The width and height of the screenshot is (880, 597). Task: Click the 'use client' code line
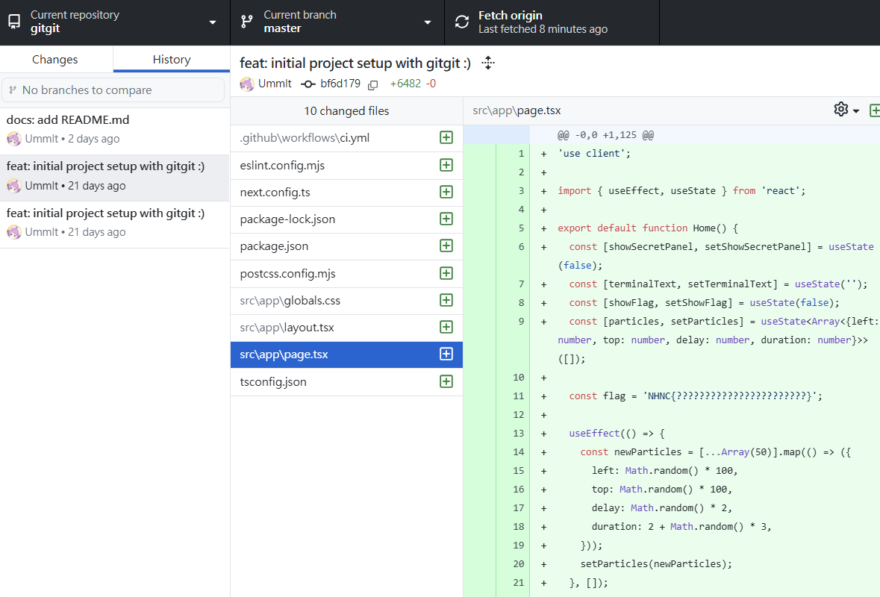pyautogui.click(x=594, y=153)
